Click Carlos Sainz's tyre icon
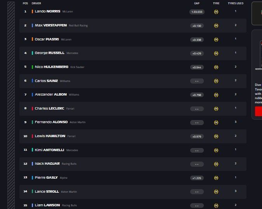Screen dimensions: 262x209 [216, 81]
